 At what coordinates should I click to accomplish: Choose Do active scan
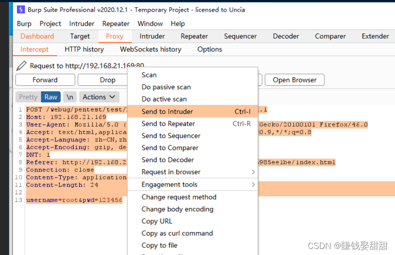click(193, 99)
